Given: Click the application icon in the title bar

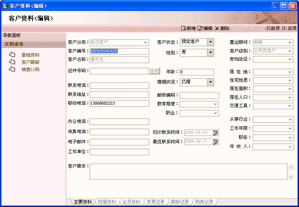Looking at the screenshot, I should [x=5, y=6].
